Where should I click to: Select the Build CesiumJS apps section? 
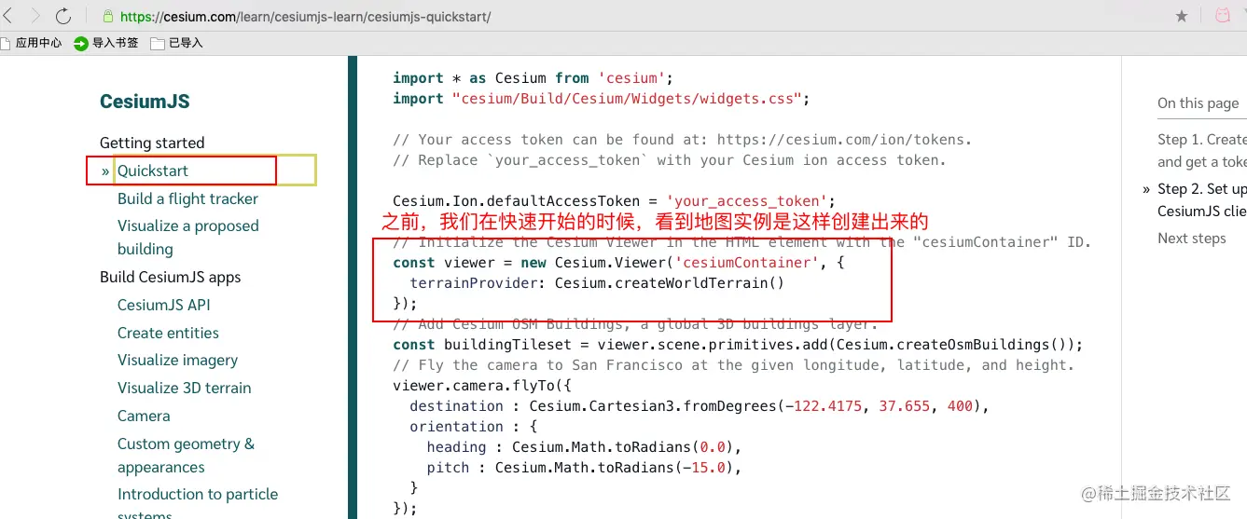pos(170,277)
